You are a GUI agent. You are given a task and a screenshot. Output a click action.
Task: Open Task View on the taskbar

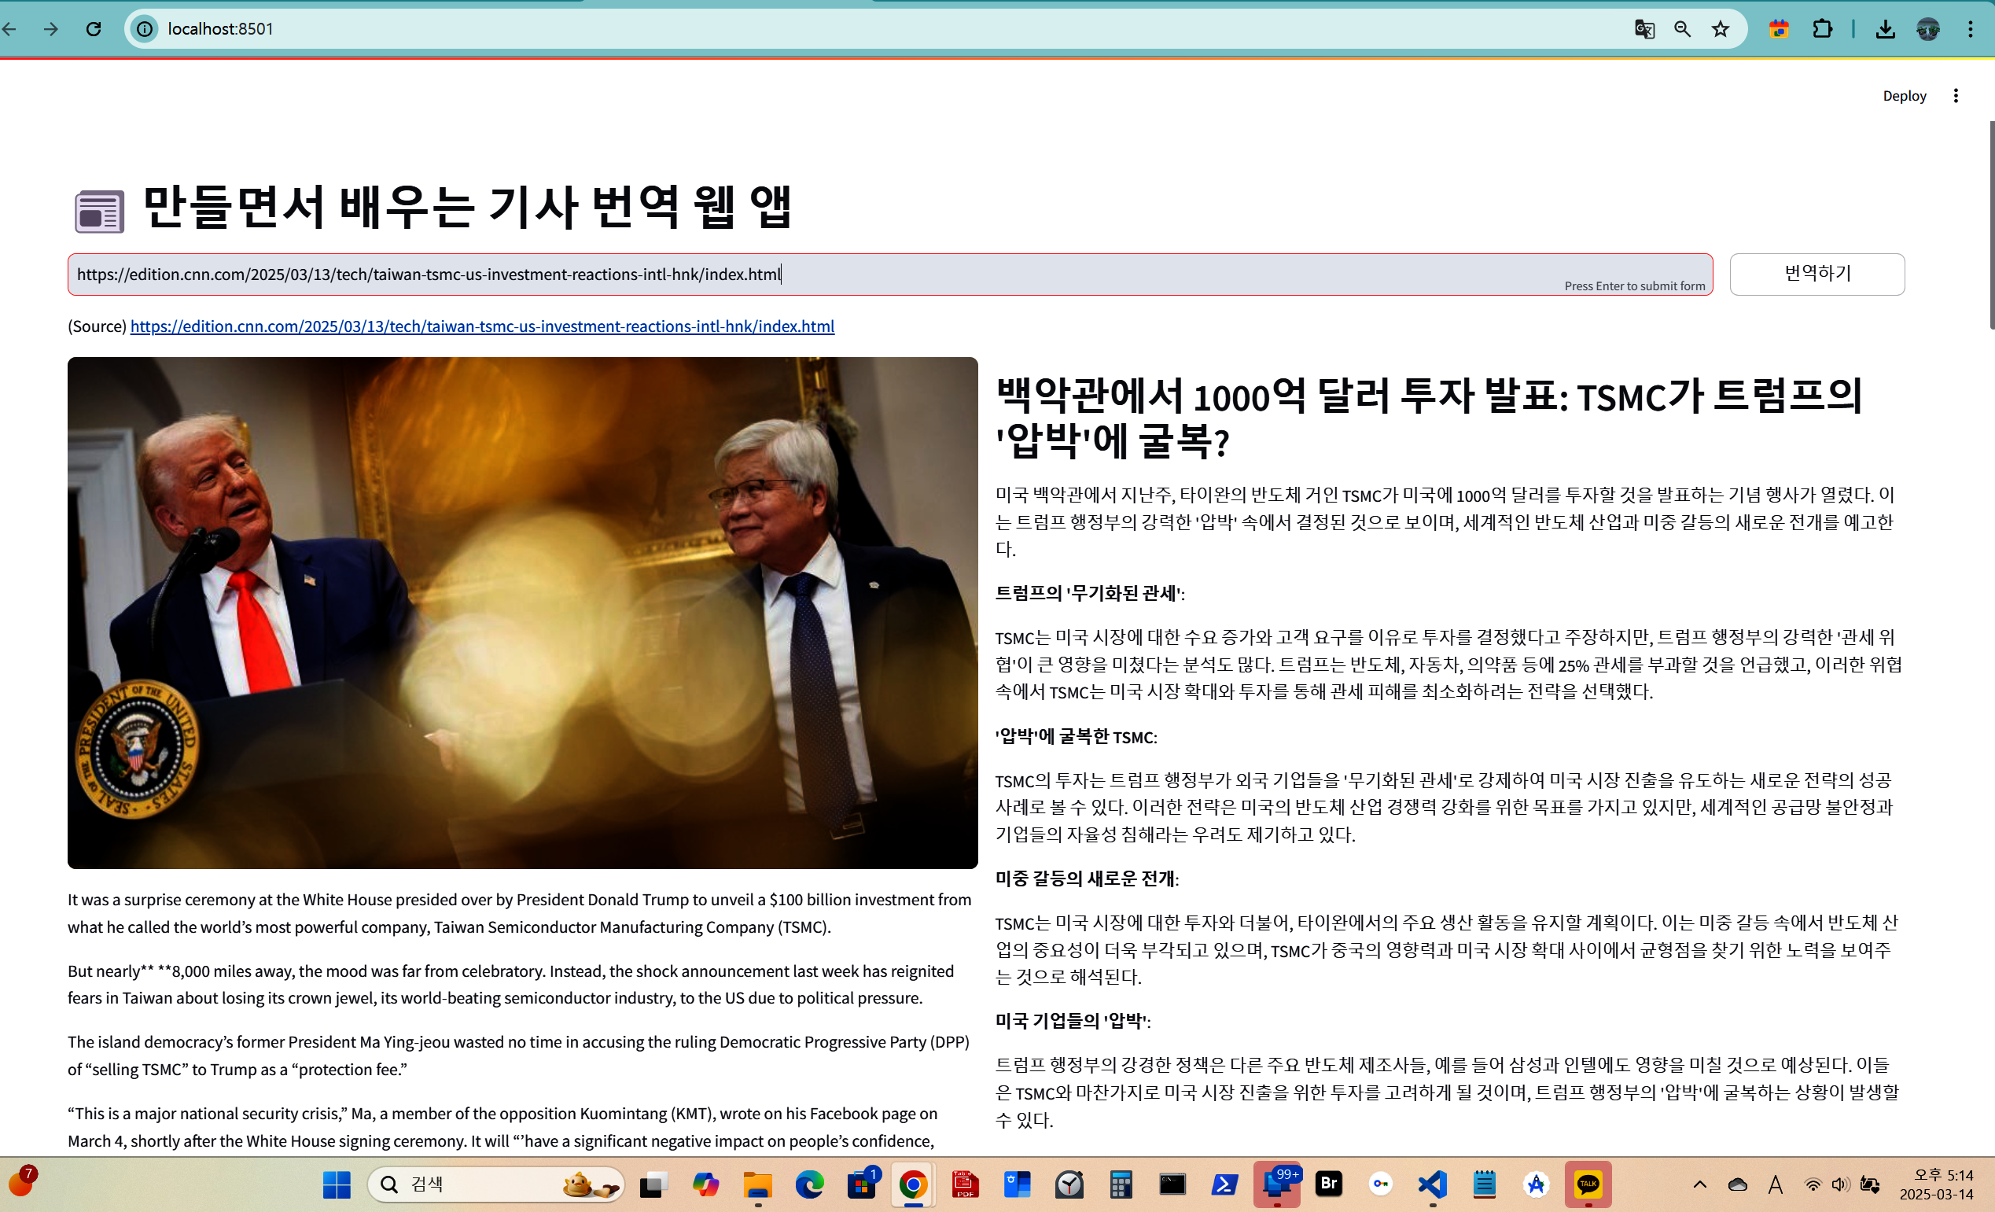pyautogui.click(x=653, y=1184)
